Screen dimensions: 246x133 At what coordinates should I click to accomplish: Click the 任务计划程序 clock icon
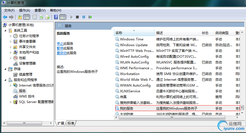pos(15,36)
